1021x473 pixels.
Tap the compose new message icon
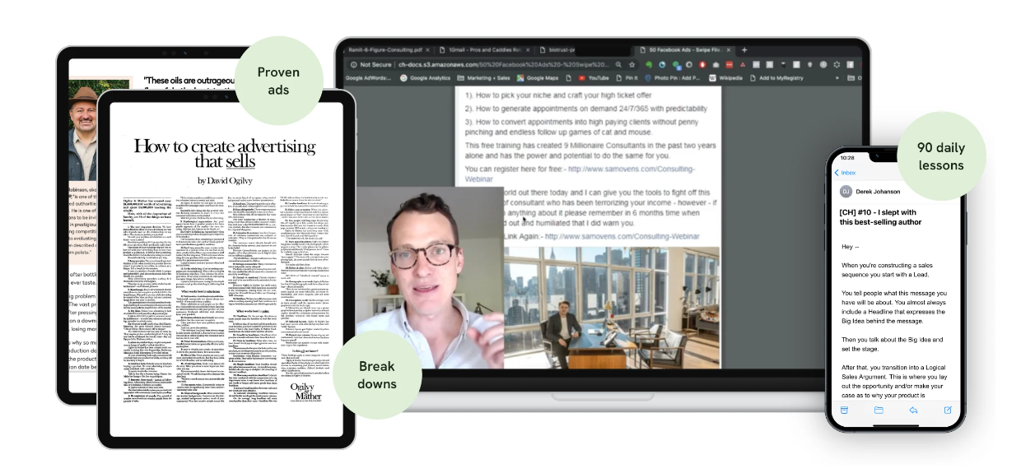point(948,410)
